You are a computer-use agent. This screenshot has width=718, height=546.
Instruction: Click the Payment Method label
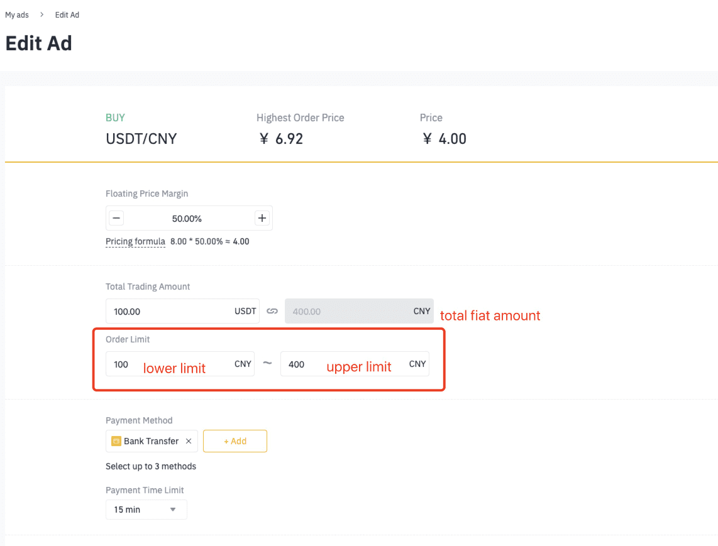click(139, 420)
